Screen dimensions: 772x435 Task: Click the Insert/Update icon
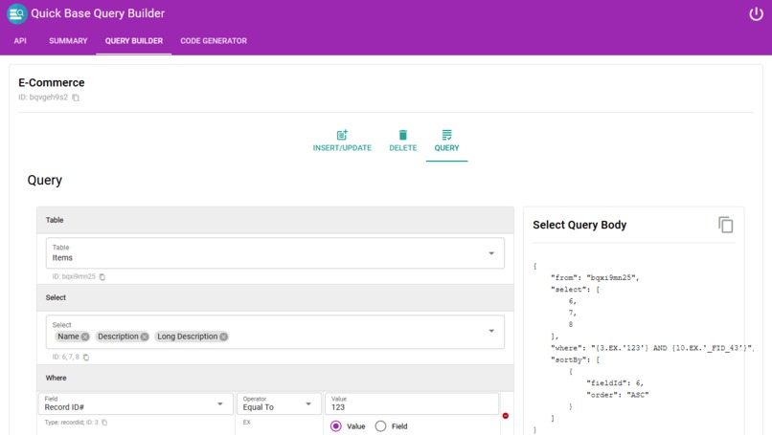pyautogui.click(x=342, y=135)
